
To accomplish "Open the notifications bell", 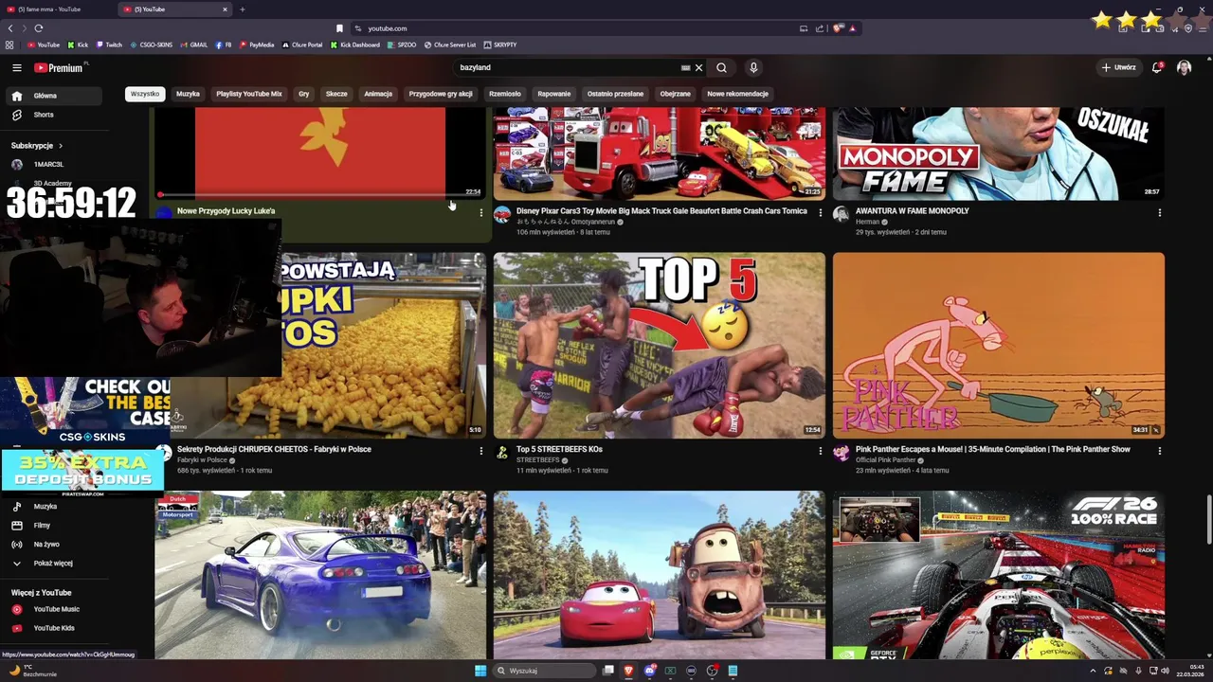I will [x=1157, y=67].
